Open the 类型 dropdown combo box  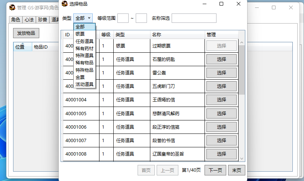click(83, 18)
